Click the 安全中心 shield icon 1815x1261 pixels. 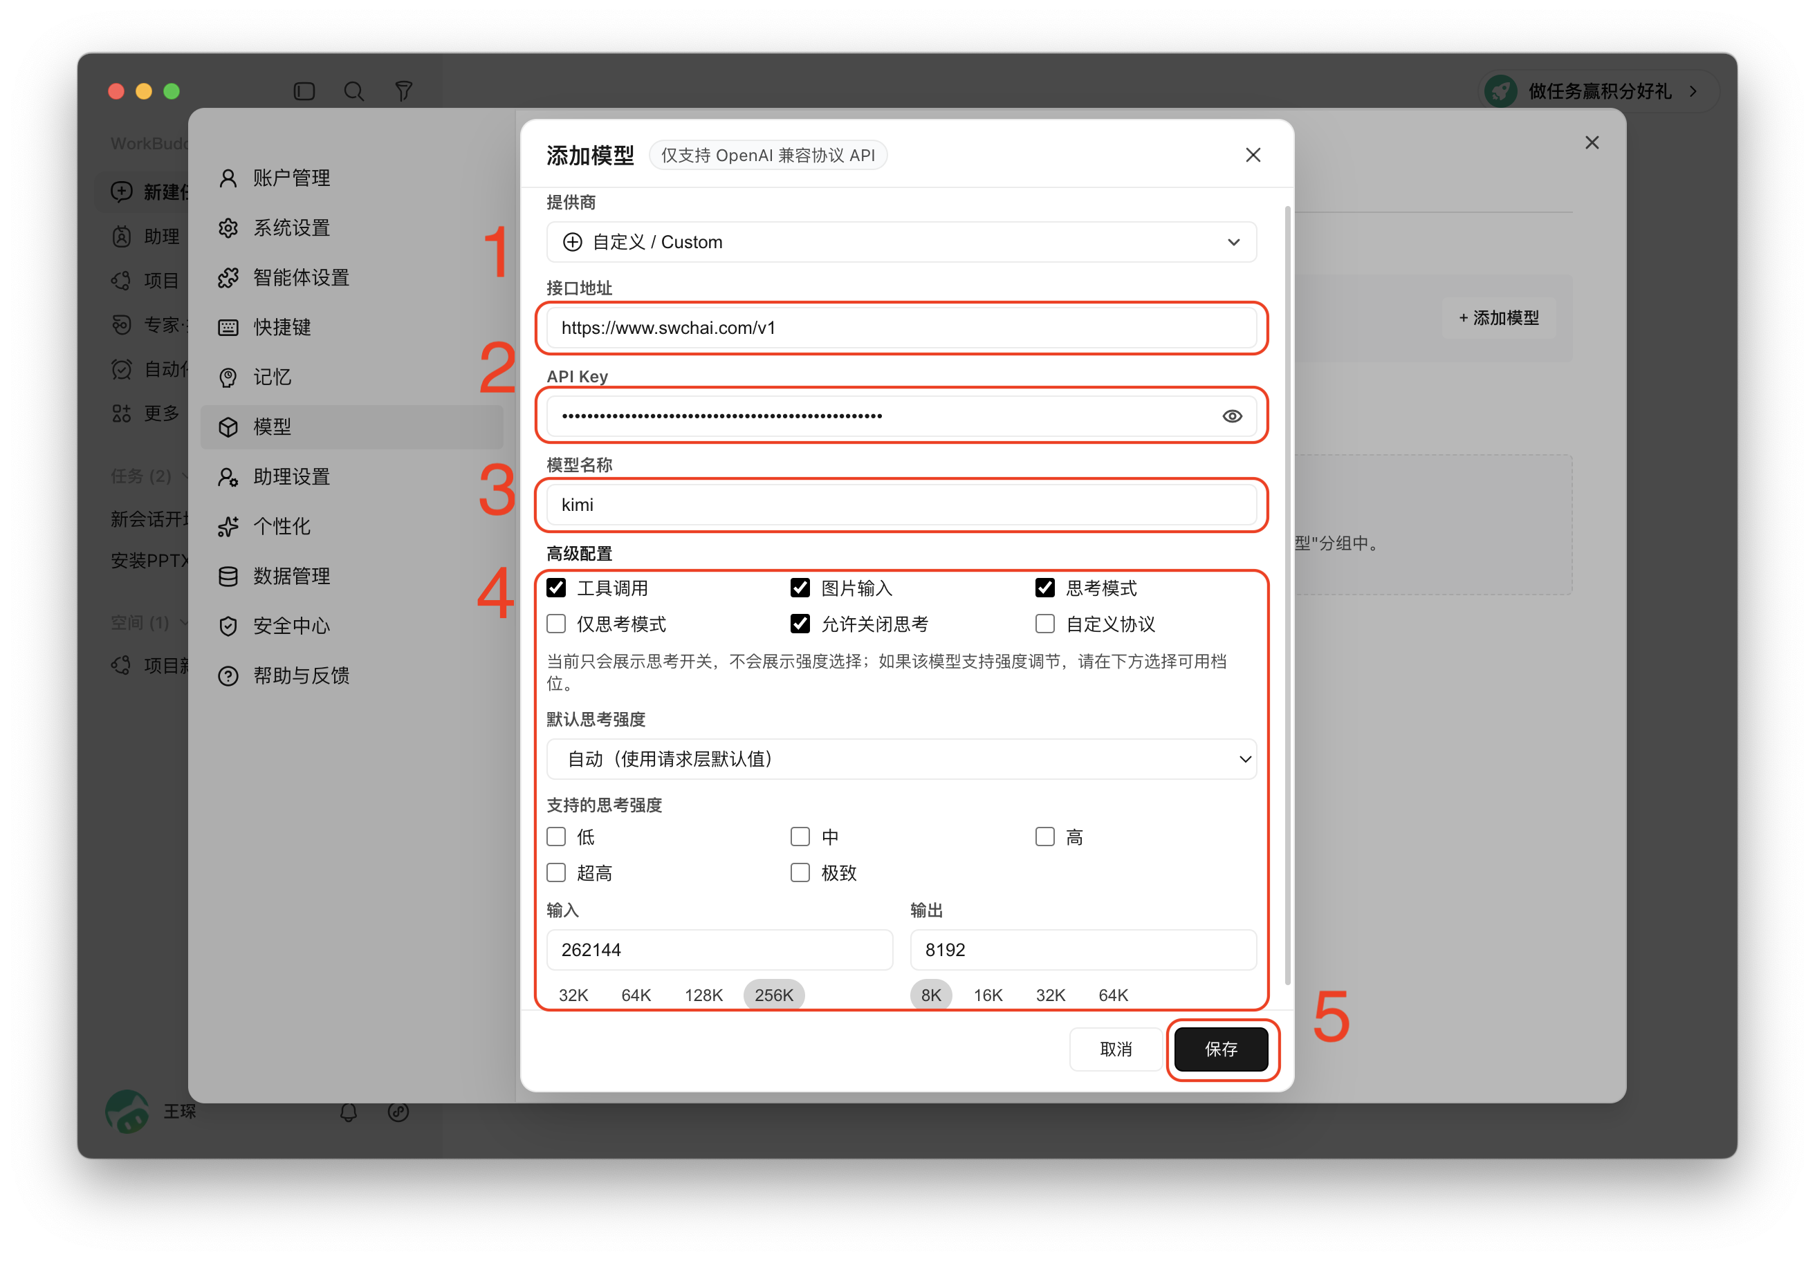pos(228,626)
